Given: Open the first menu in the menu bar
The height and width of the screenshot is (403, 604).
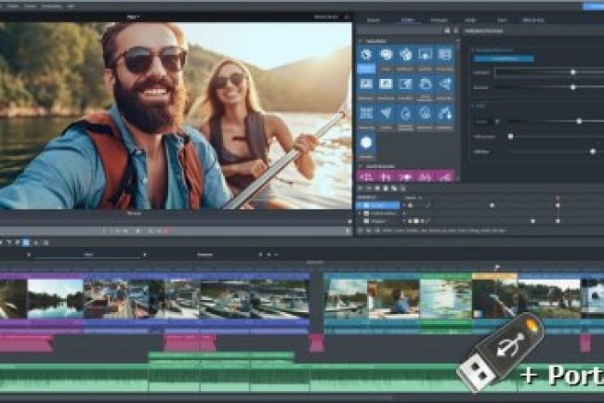Looking at the screenshot, I should pos(9,6).
